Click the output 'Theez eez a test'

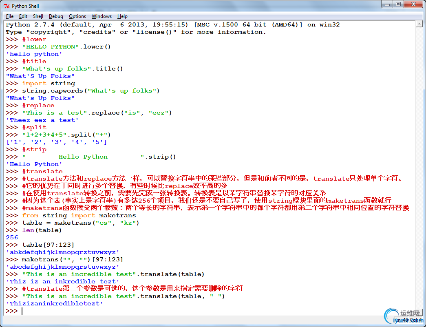tap(42, 120)
